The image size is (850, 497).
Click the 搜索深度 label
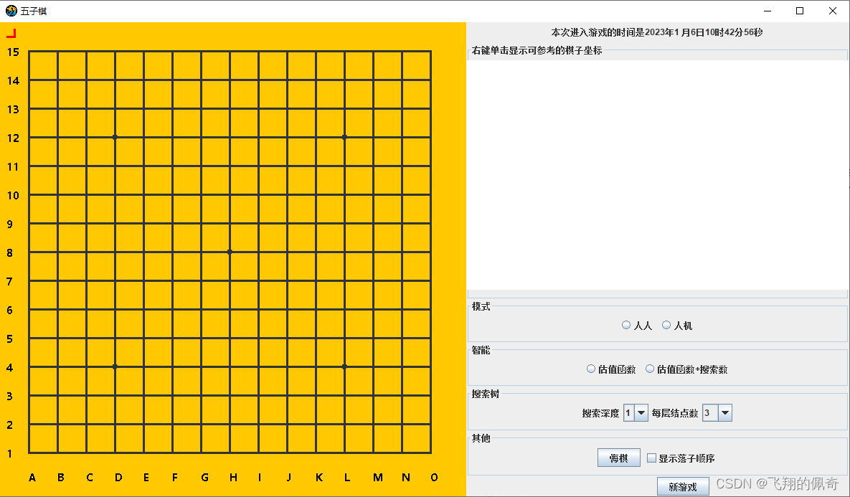(600, 413)
